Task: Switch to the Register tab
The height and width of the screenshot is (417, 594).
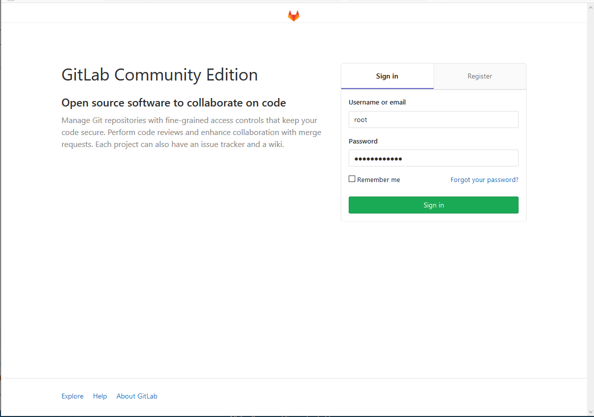Action: (480, 76)
